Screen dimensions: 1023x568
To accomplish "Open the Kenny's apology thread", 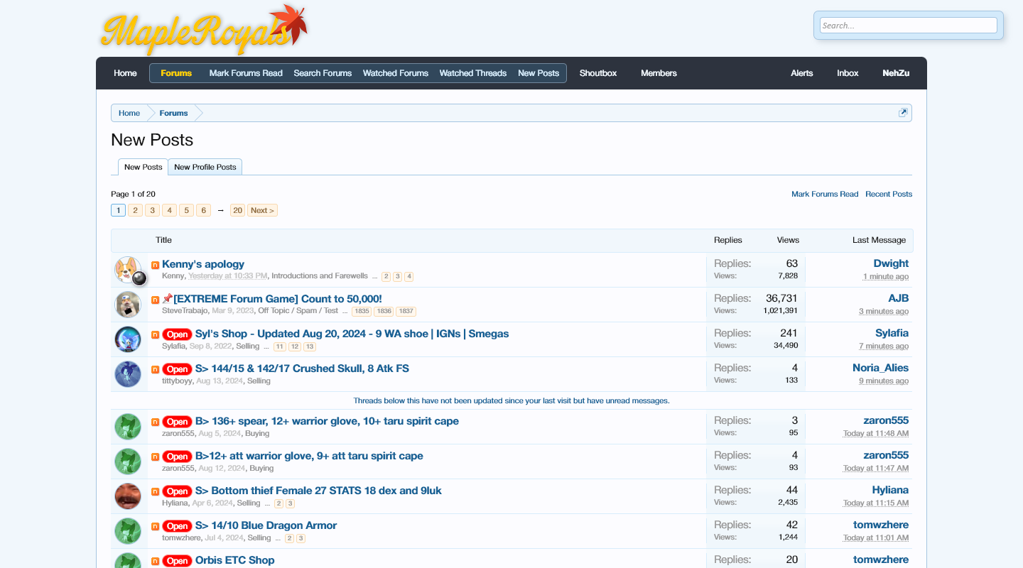I will pos(203,264).
